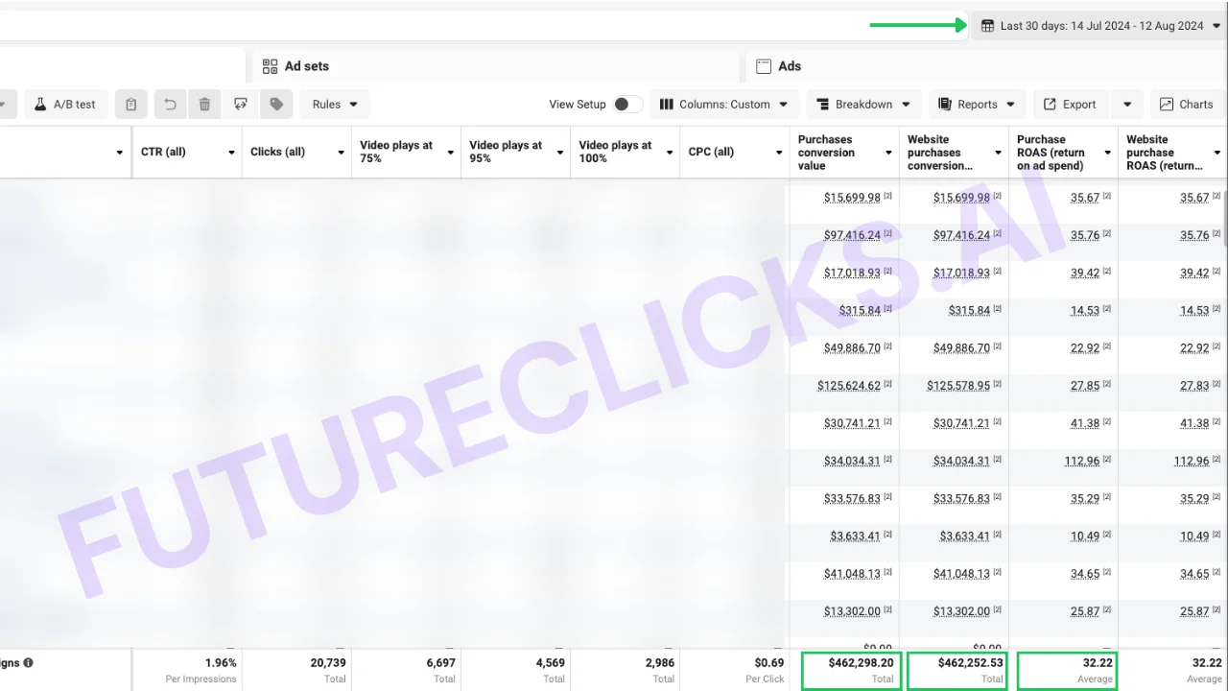Click 10.49 in Website purchase ROAS column

(x=1194, y=536)
